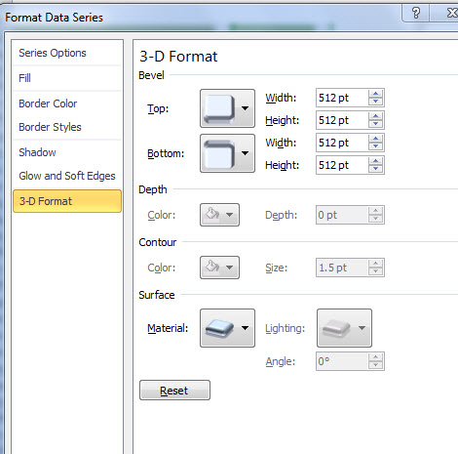Decrease the Bottom bevel Height value
This screenshot has height=454, width=458.
tap(376, 169)
